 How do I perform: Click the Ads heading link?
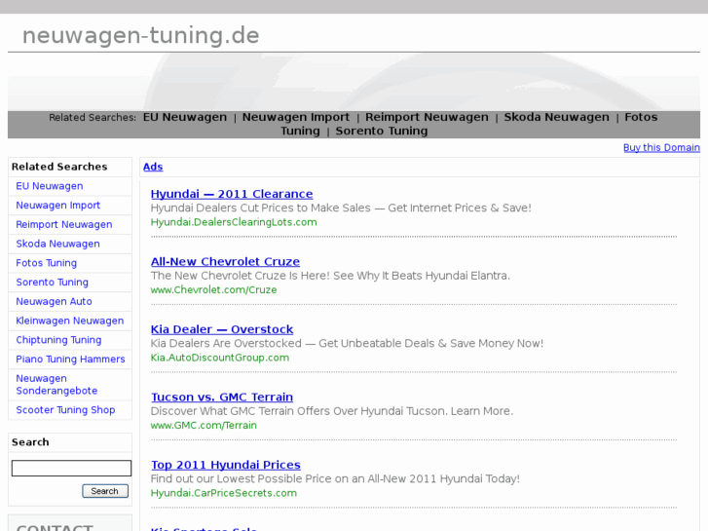point(153,167)
